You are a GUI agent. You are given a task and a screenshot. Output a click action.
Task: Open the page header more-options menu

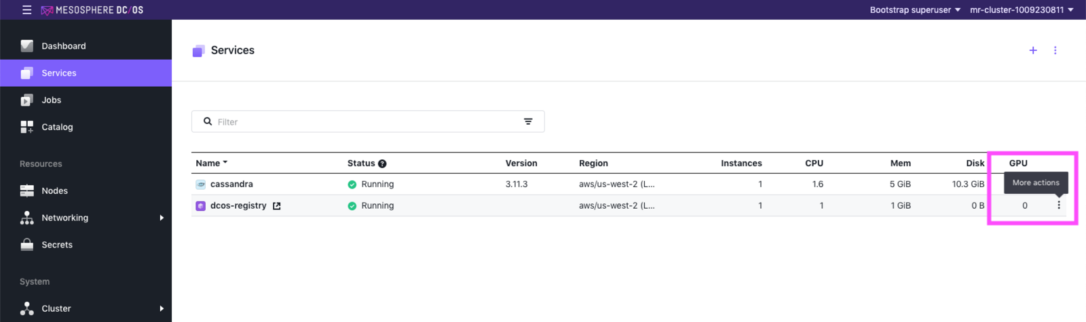[1055, 50]
